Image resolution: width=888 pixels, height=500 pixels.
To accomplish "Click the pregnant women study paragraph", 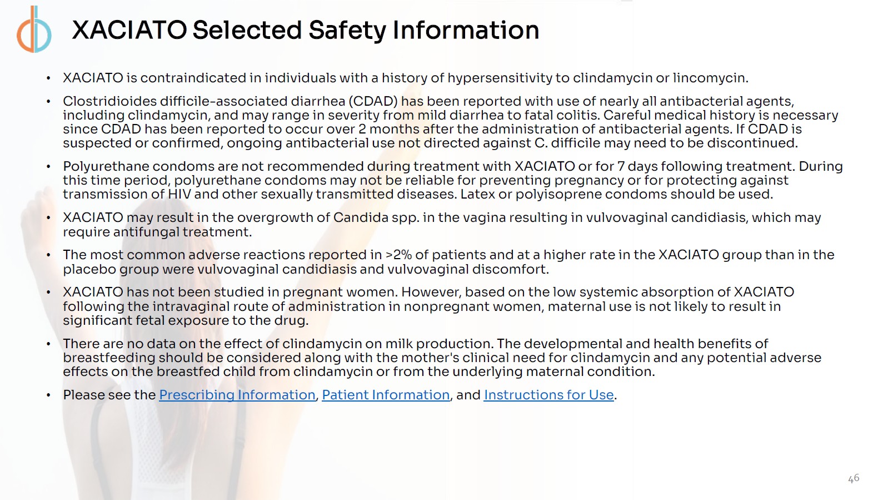I will (x=422, y=306).
